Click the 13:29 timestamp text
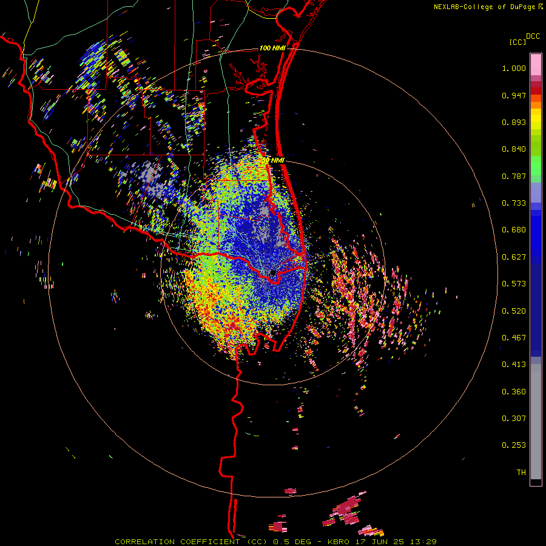 (423, 542)
